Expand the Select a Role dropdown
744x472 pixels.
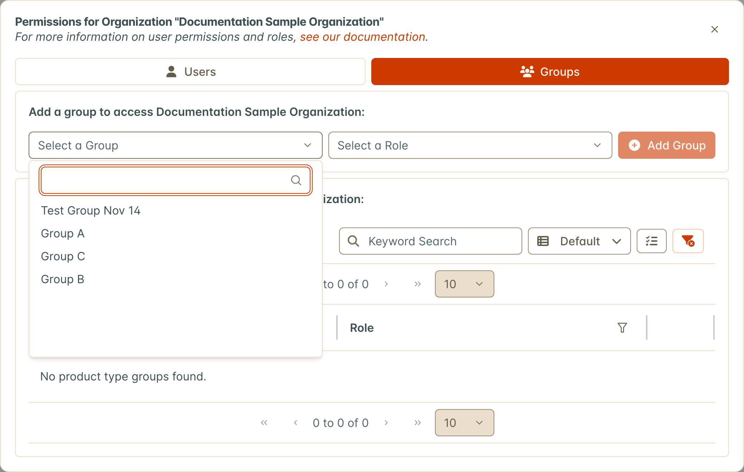pyautogui.click(x=470, y=145)
